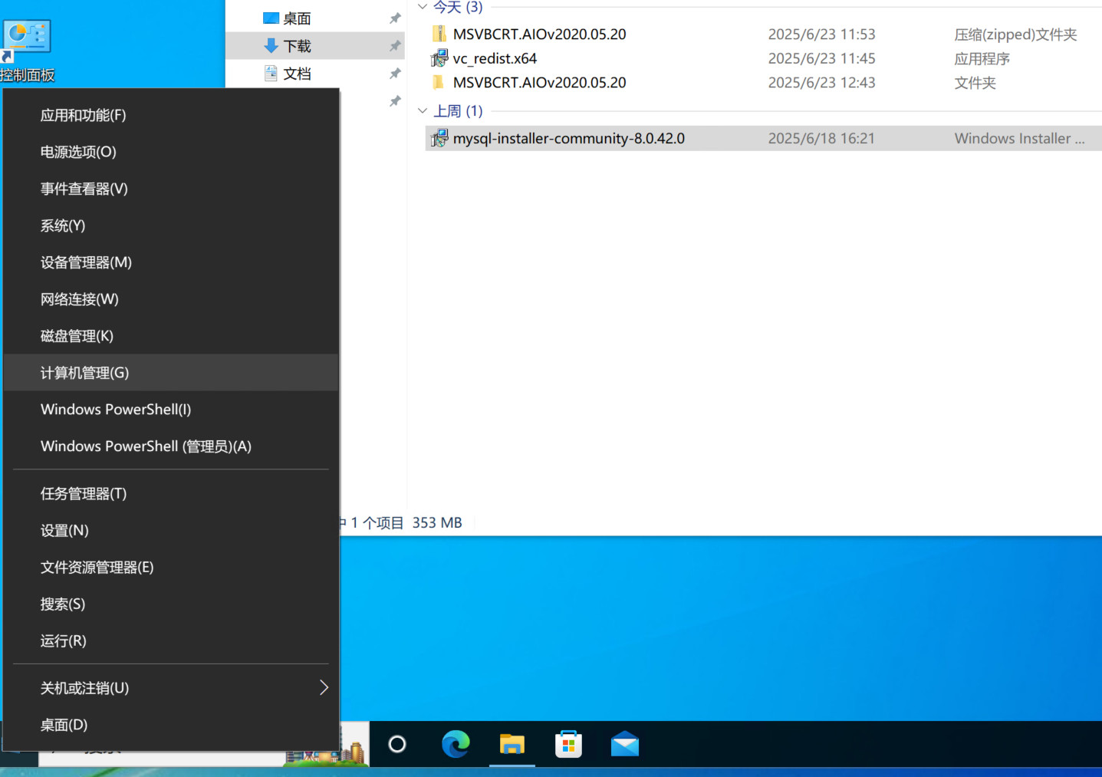This screenshot has width=1102, height=777.
Task: Open the Mail app taskbar icon
Action: 624,744
